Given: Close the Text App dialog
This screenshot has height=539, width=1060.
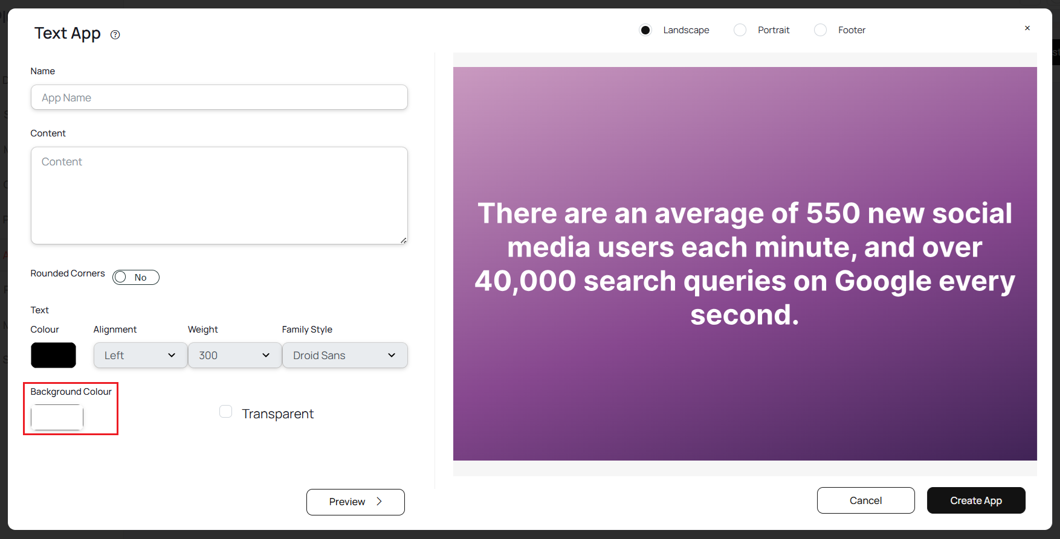Looking at the screenshot, I should coord(1027,28).
